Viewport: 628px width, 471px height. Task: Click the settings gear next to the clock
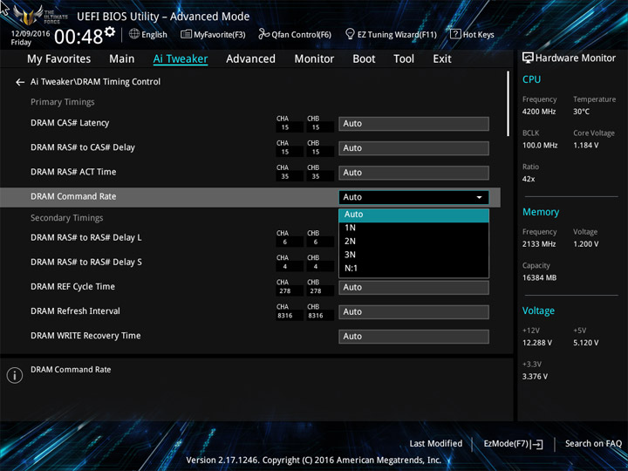click(110, 31)
